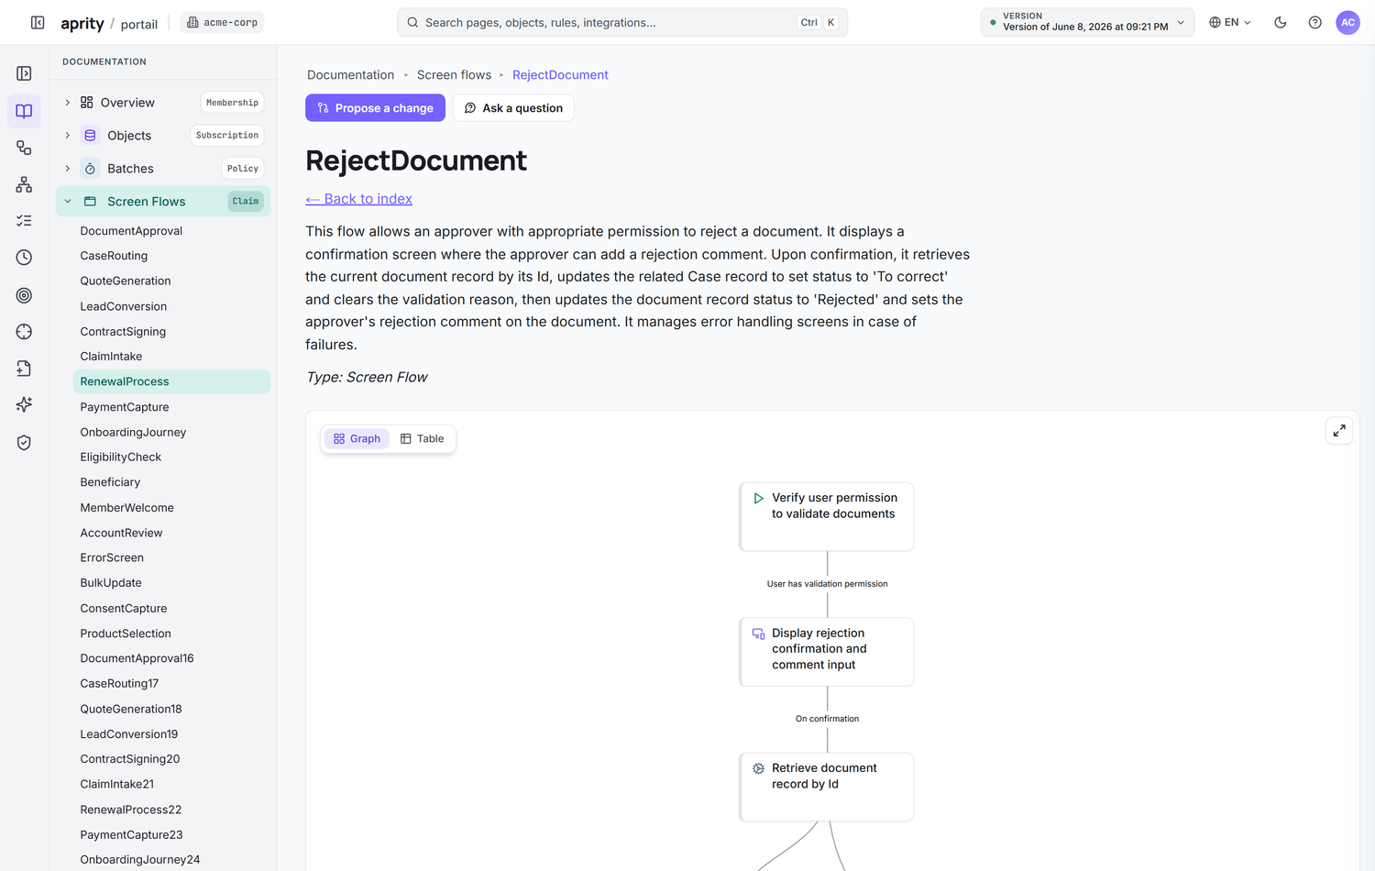1375x871 pixels.
Task: Open MemberWelcome flow
Action: (126, 508)
